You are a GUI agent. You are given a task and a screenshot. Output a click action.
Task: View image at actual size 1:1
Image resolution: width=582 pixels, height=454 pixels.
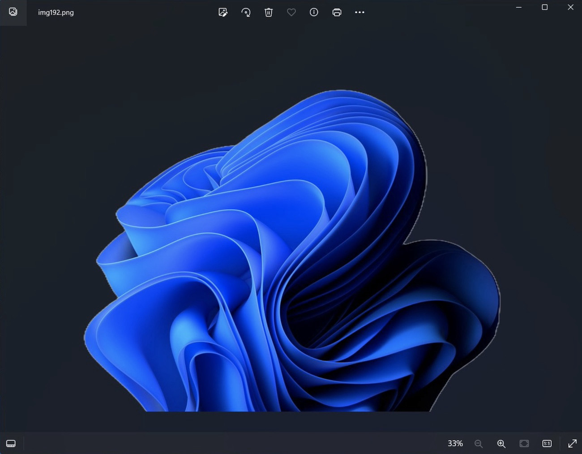(547, 443)
